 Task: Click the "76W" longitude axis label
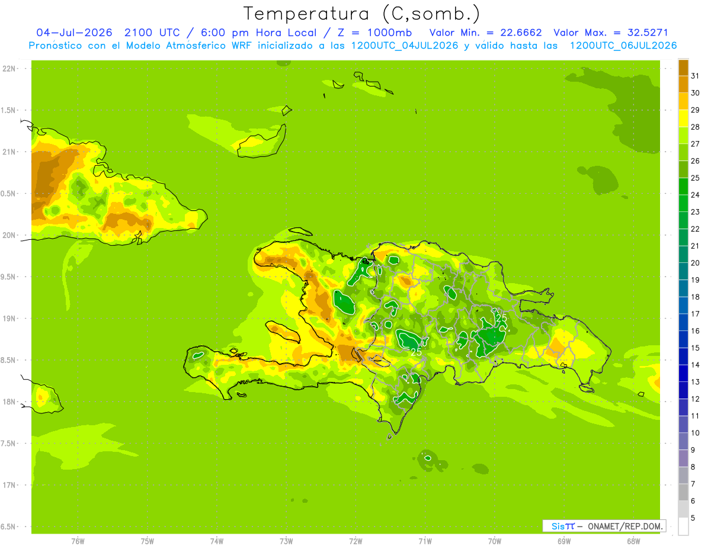(x=78, y=541)
